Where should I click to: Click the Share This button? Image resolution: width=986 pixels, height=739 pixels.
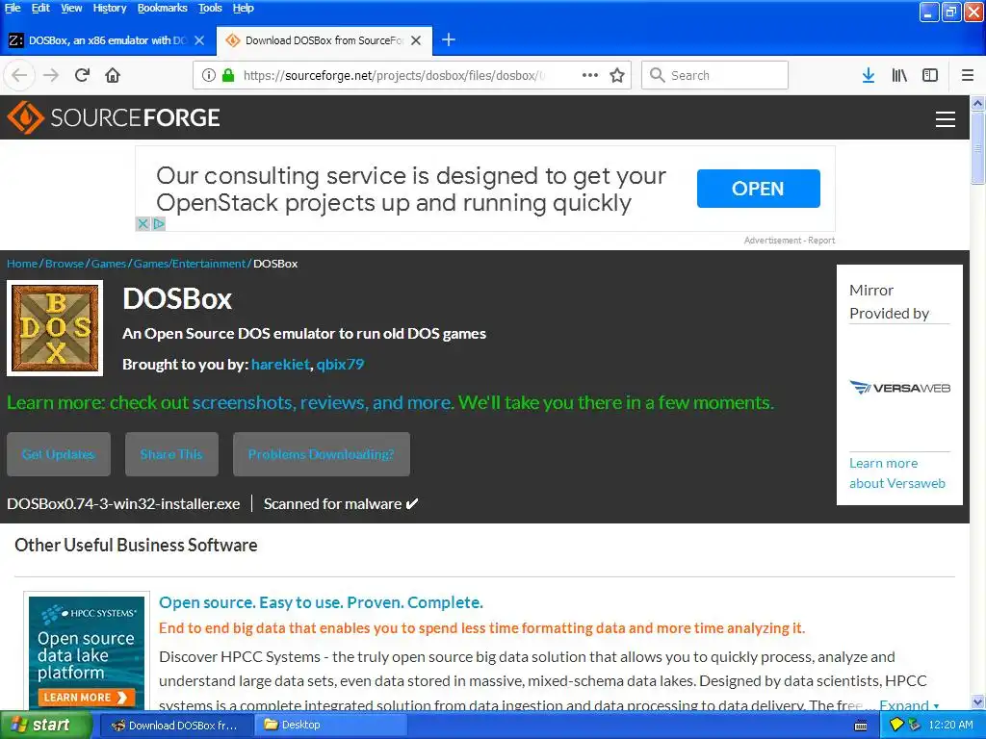coord(171,454)
